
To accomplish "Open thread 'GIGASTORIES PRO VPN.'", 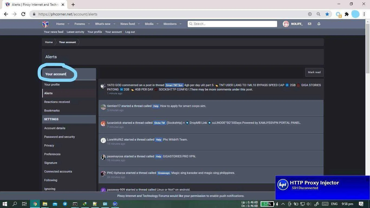I will [179, 156].
